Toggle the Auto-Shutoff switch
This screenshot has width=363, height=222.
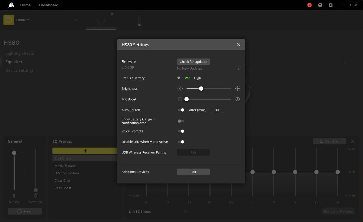(x=181, y=110)
